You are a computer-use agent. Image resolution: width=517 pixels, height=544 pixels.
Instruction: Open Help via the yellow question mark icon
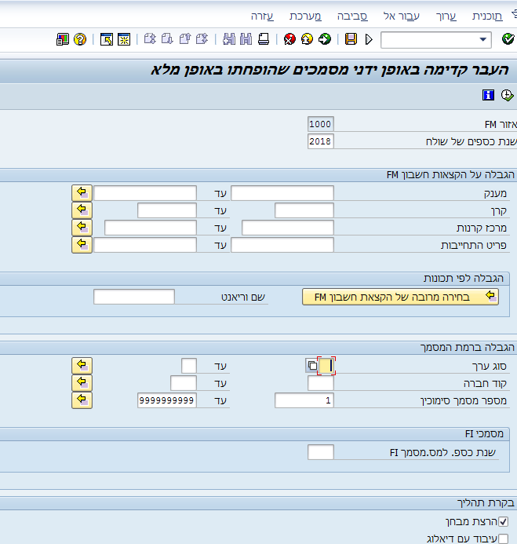click(x=80, y=39)
